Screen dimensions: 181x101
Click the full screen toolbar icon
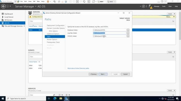(x=77, y=2)
